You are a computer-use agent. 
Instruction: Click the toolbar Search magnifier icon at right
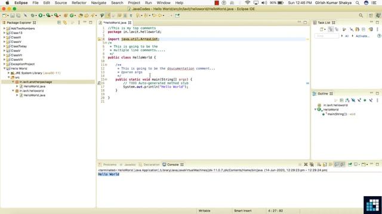point(361,15)
